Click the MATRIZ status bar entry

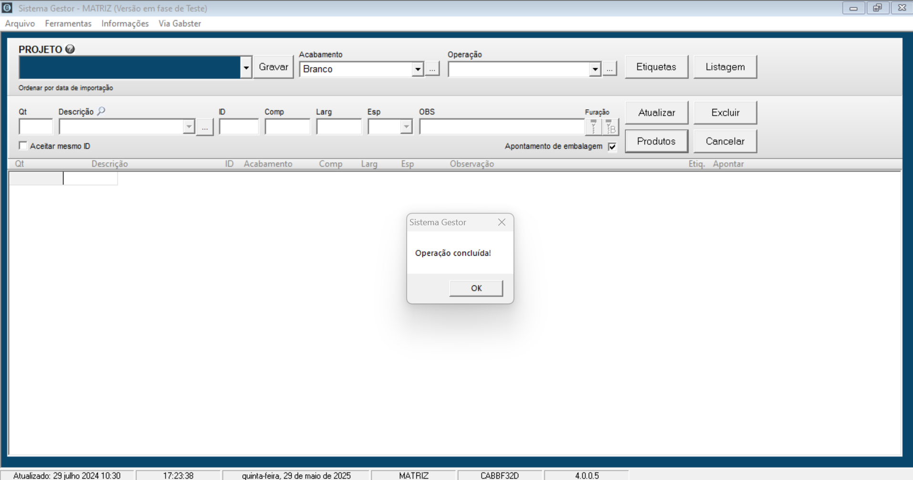pyautogui.click(x=414, y=476)
